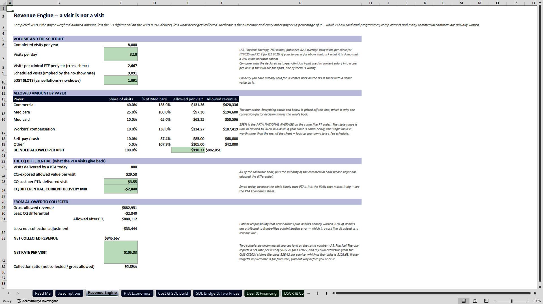The height and width of the screenshot is (304, 543).
Task: Click the Select All corner triangle
Action: pos(3,3)
